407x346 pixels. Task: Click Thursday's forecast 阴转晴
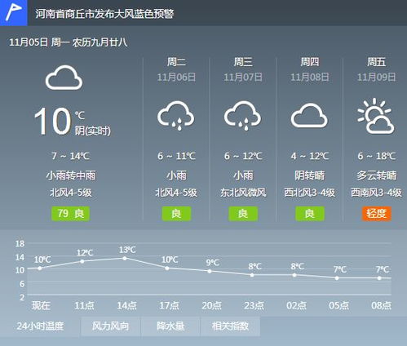click(310, 175)
